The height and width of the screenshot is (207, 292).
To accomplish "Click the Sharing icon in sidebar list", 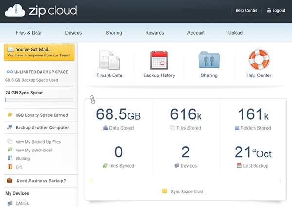I will pyautogui.click(x=10, y=158).
